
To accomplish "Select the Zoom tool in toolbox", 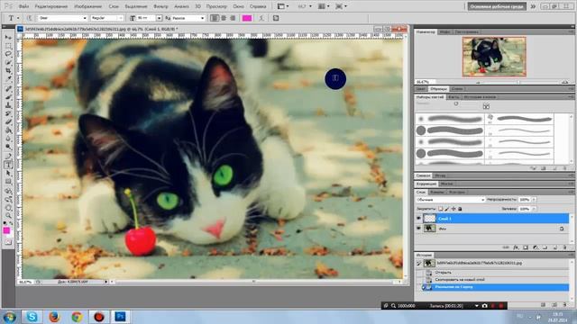I will 8,215.
